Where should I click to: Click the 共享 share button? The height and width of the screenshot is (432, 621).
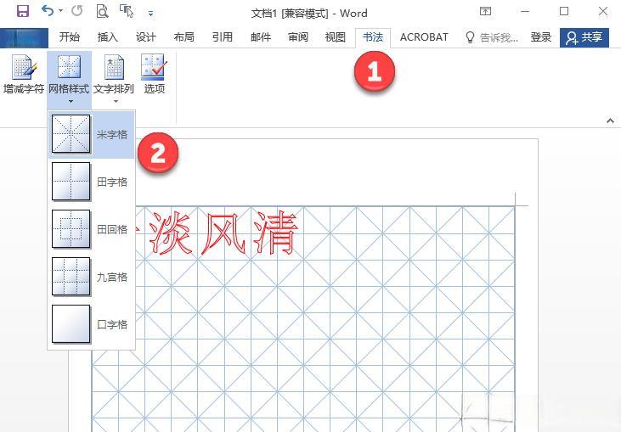[584, 37]
